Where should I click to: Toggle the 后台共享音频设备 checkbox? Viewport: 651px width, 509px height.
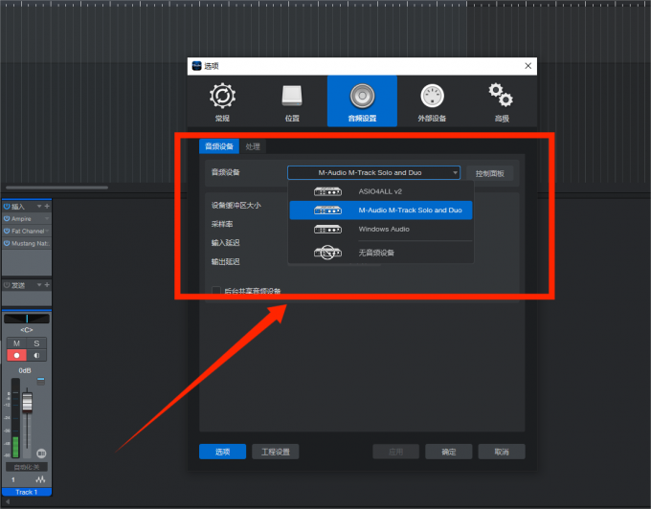[216, 291]
